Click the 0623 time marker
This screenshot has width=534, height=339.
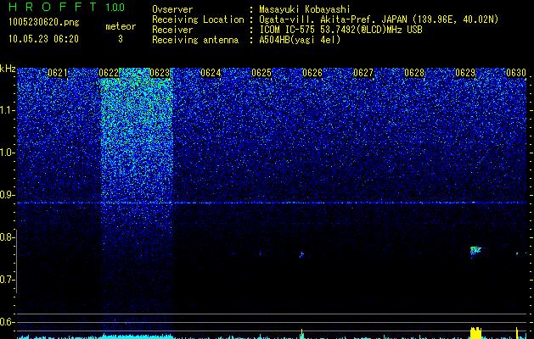coord(160,73)
